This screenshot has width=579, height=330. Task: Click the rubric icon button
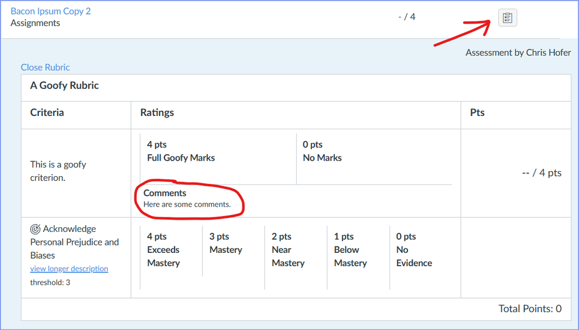pyautogui.click(x=507, y=18)
